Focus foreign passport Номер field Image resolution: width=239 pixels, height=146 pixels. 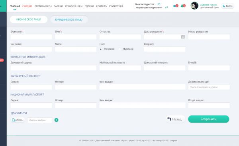(76, 87)
